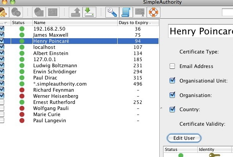The image size is (233, 157).
Task: Click the import green down-arrow icon
Action: coord(89,12)
